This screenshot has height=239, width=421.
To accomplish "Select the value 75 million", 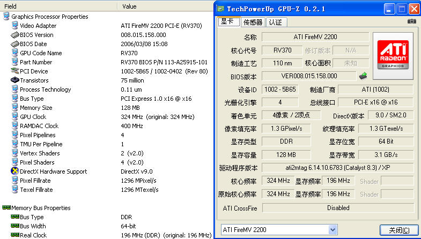I will click(132, 80).
